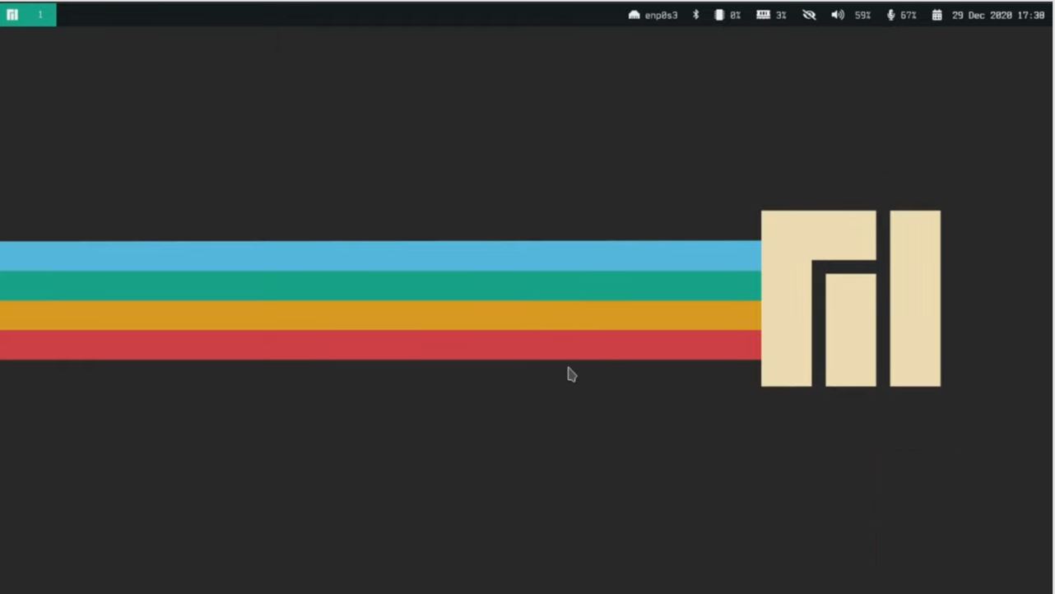
Task: Click the CPU chip icon
Action: tap(719, 15)
